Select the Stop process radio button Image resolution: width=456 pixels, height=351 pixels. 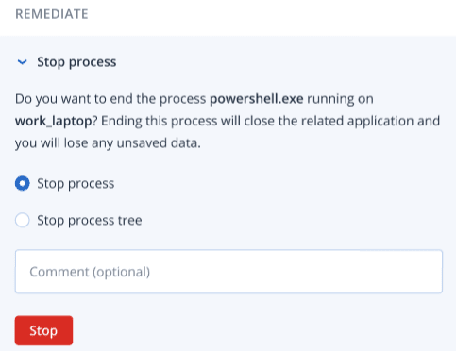23,183
